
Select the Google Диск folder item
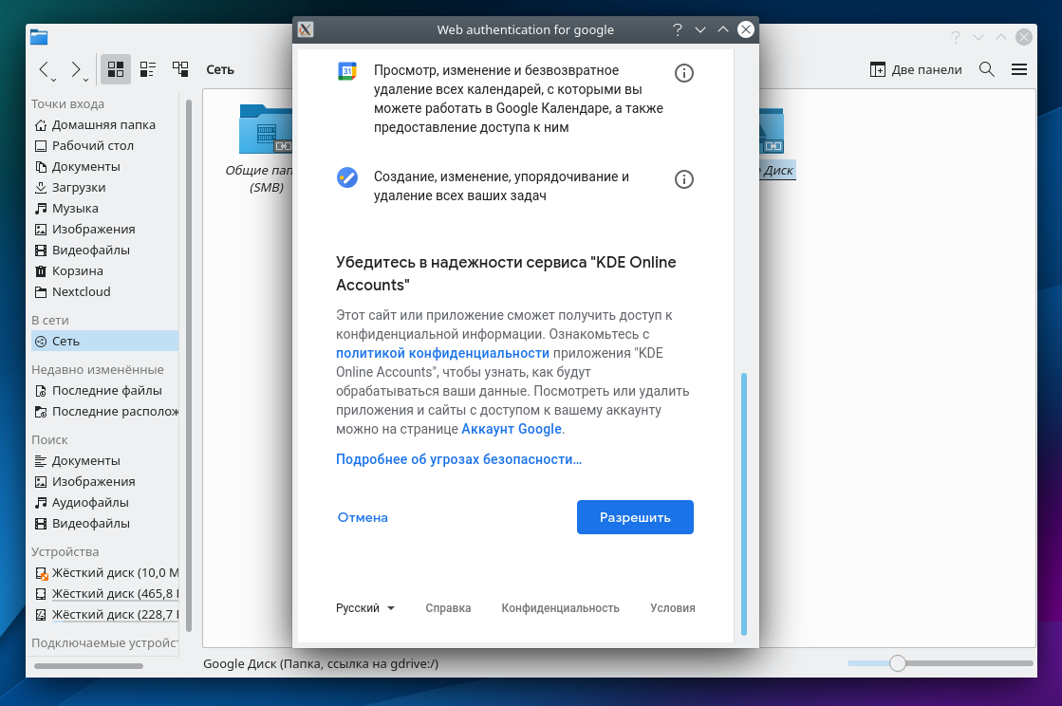click(x=775, y=144)
